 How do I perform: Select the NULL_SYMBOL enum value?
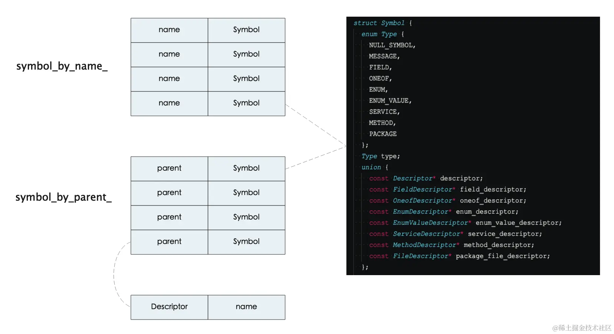[392, 45]
